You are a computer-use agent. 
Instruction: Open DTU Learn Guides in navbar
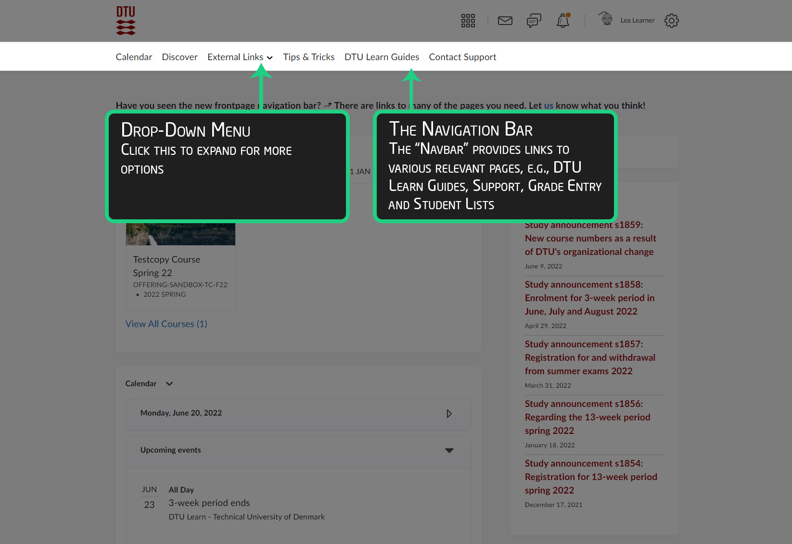pos(382,57)
